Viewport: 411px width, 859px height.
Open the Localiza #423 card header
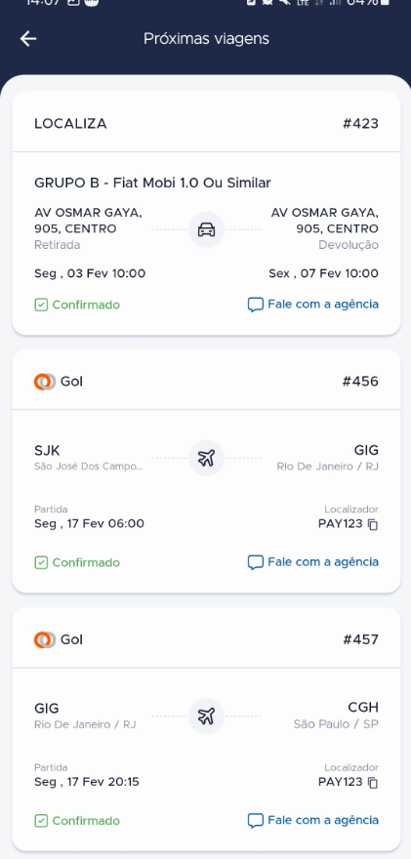pos(206,123)
